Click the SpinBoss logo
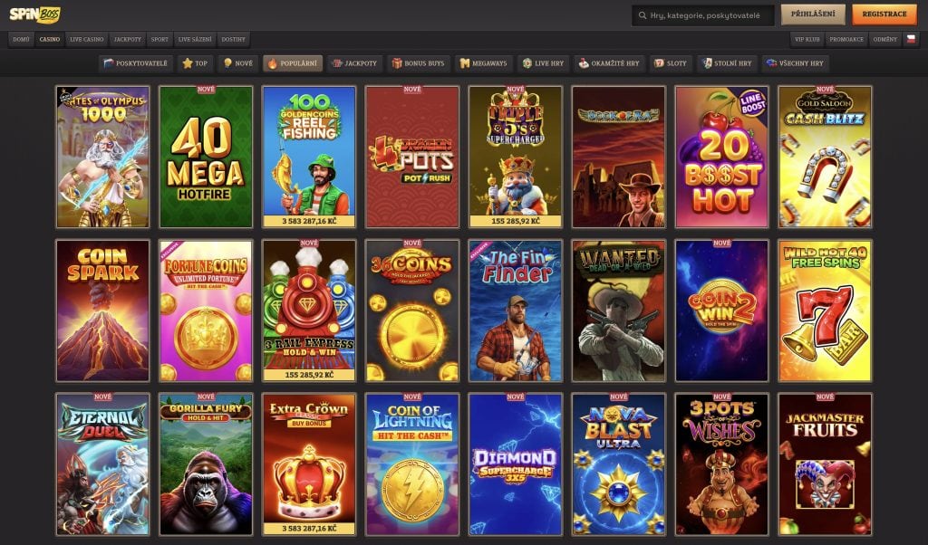This screenshot has width=928, height=545. [35, 14]
